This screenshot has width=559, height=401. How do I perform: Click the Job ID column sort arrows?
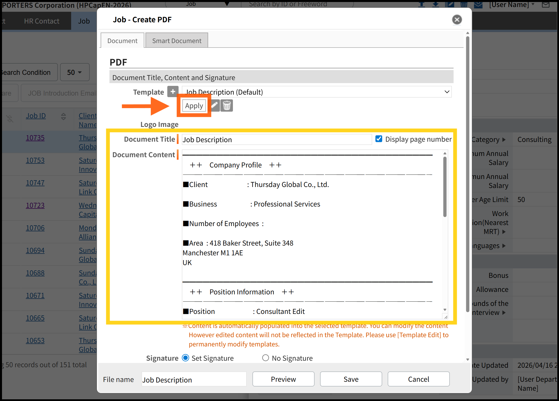click(x=63, y=116)
